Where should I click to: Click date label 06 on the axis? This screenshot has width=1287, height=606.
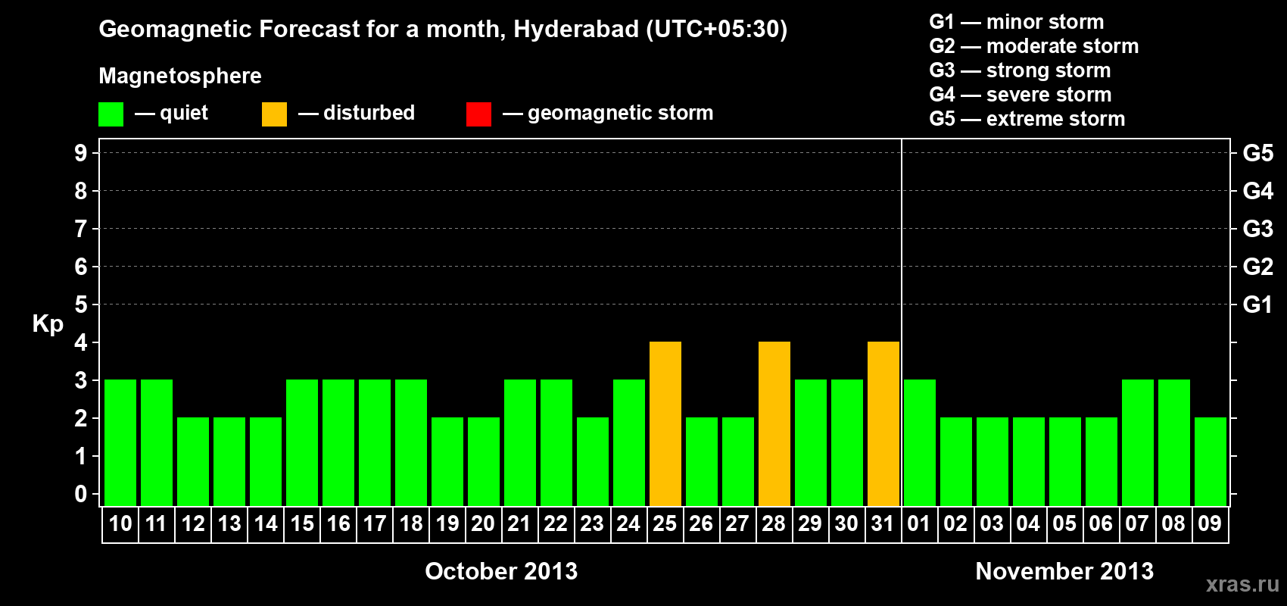[1102, 523]
